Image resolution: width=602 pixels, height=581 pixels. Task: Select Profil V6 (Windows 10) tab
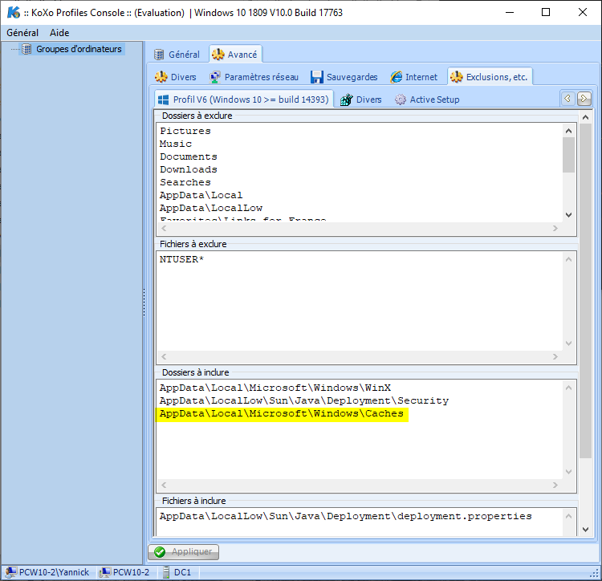pyautogui.click(x=244, y=99)
